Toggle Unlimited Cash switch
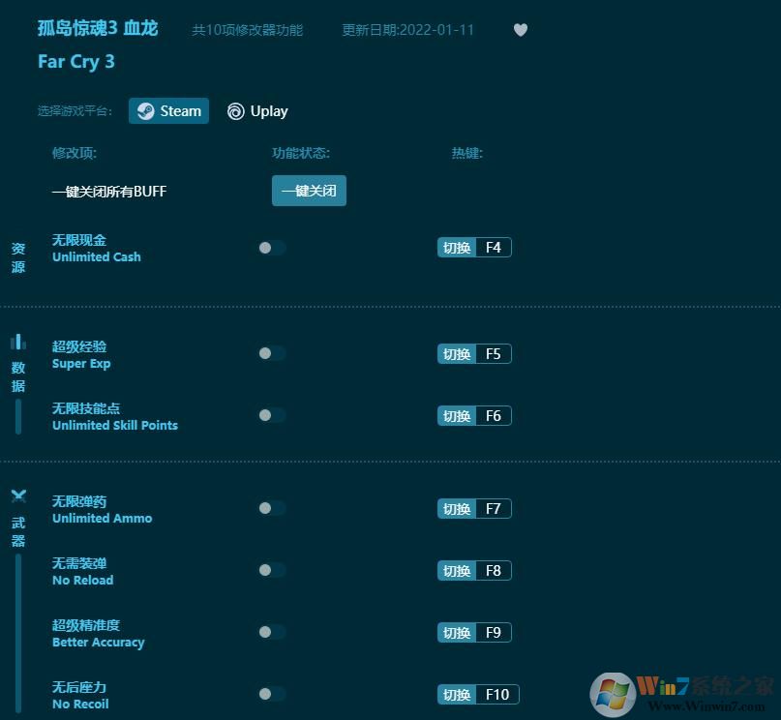 tap(272, 248)
